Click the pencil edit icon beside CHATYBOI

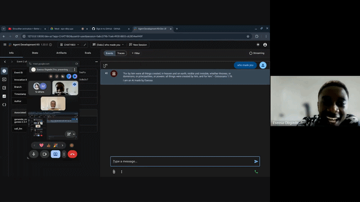click(85, 45)
